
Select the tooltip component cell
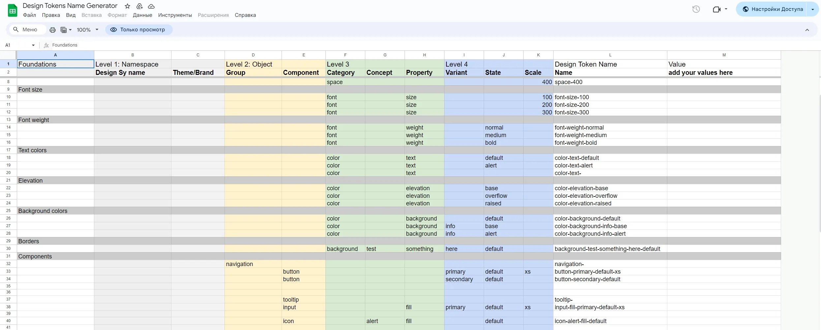(304, 299)
